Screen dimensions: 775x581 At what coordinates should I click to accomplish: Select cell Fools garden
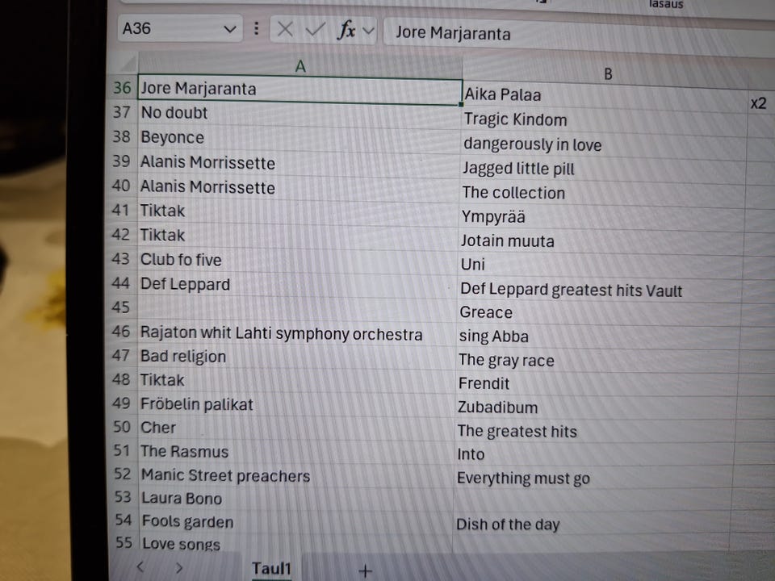296,522
